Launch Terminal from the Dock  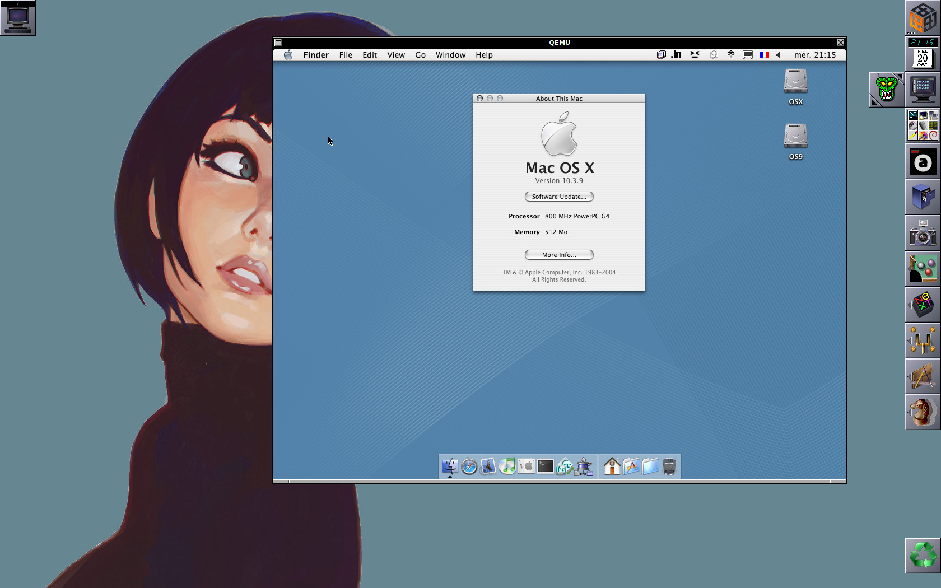click(546, 466)
